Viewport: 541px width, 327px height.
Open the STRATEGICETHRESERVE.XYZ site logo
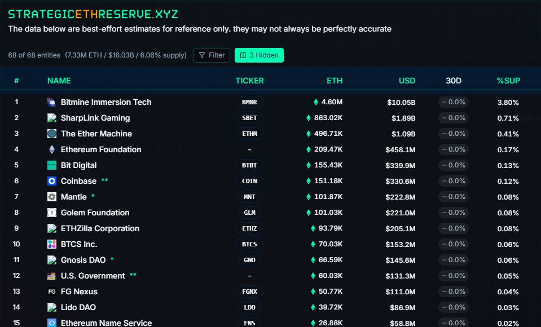[x=93, y=14]
